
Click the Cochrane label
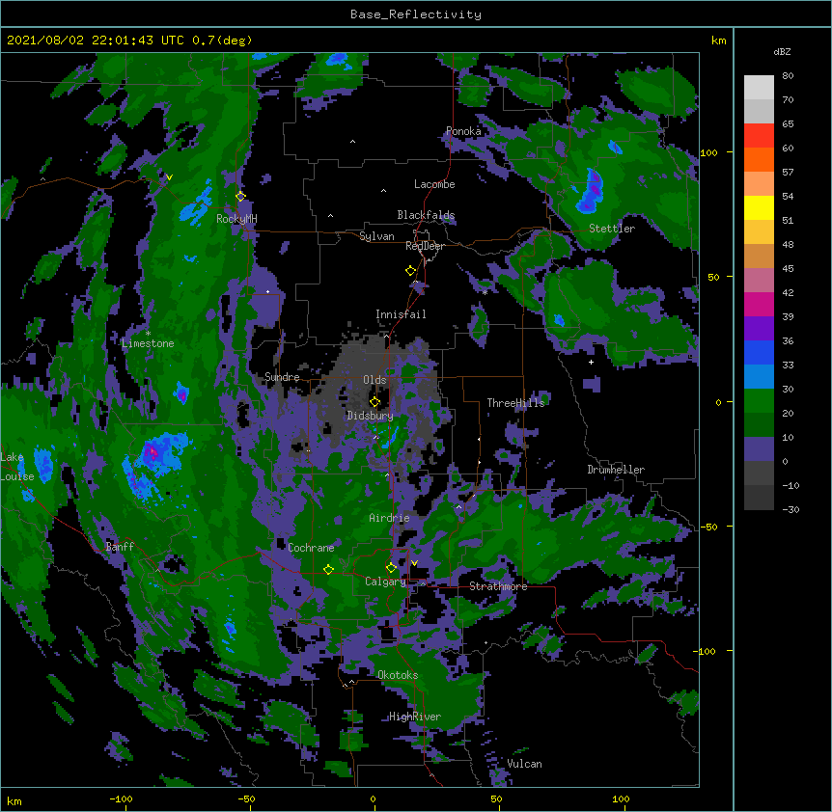(x=311, y=548)
